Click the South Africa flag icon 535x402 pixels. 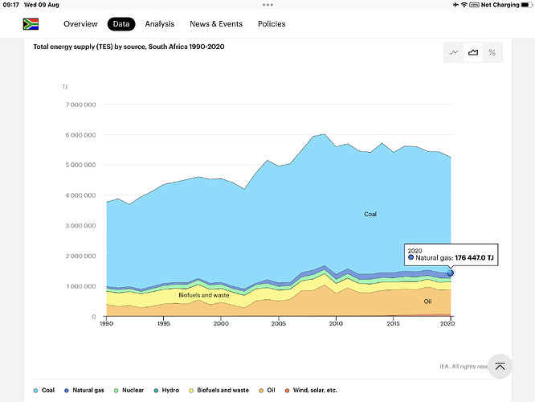31,24
